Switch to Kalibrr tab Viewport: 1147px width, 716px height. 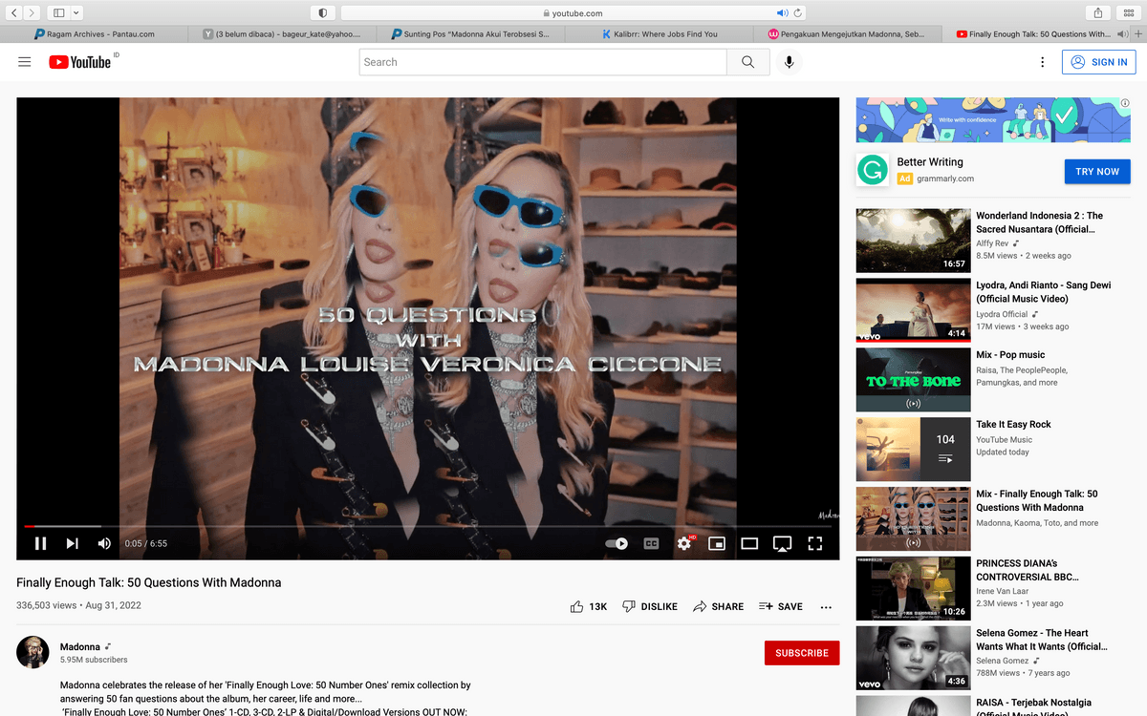click(660, 34)
